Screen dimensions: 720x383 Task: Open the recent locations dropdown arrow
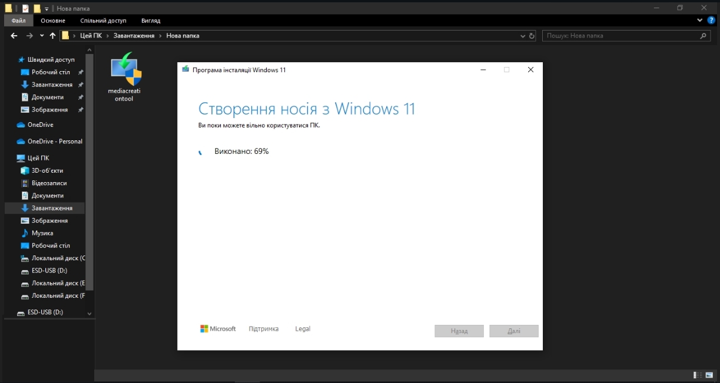(42, 36)
